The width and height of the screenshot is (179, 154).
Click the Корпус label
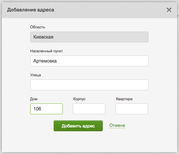pyautogui.click(x=79, y=99)
